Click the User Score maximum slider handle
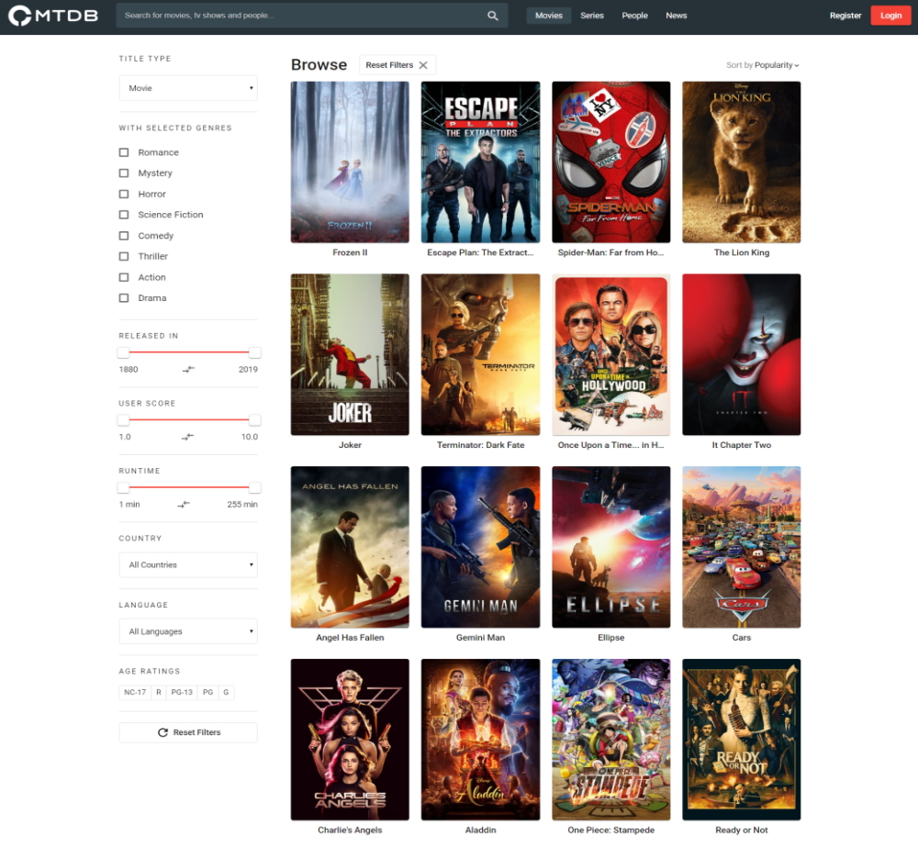Viewport: 918px width, 847px height. coord(254,419)
